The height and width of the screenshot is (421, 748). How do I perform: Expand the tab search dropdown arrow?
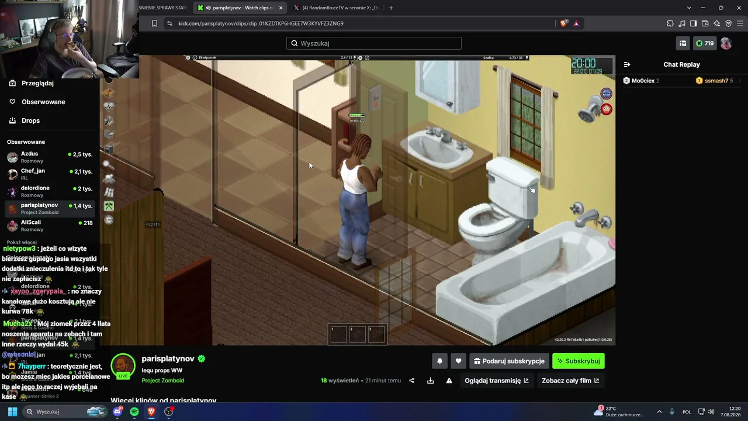coord(689,8)
